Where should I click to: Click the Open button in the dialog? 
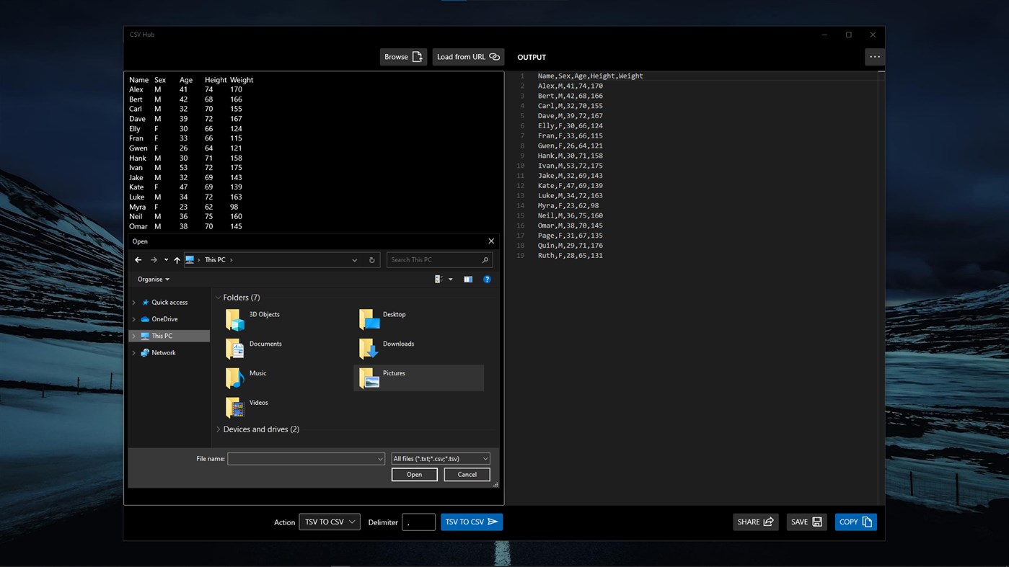tap(415, 475)
